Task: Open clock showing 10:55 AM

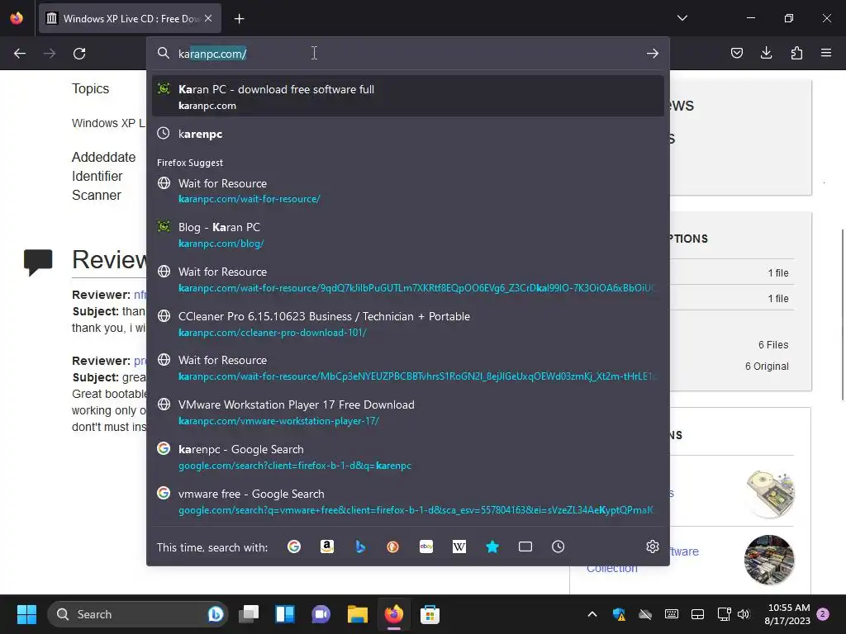Action: click(x=787, y=614)
